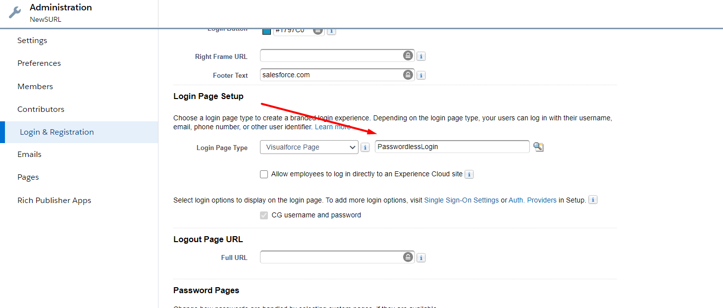Click the round icon inside the Footer Text field
Image resolution: width=723 pixels, height=308 pixels.
[408, 75]
